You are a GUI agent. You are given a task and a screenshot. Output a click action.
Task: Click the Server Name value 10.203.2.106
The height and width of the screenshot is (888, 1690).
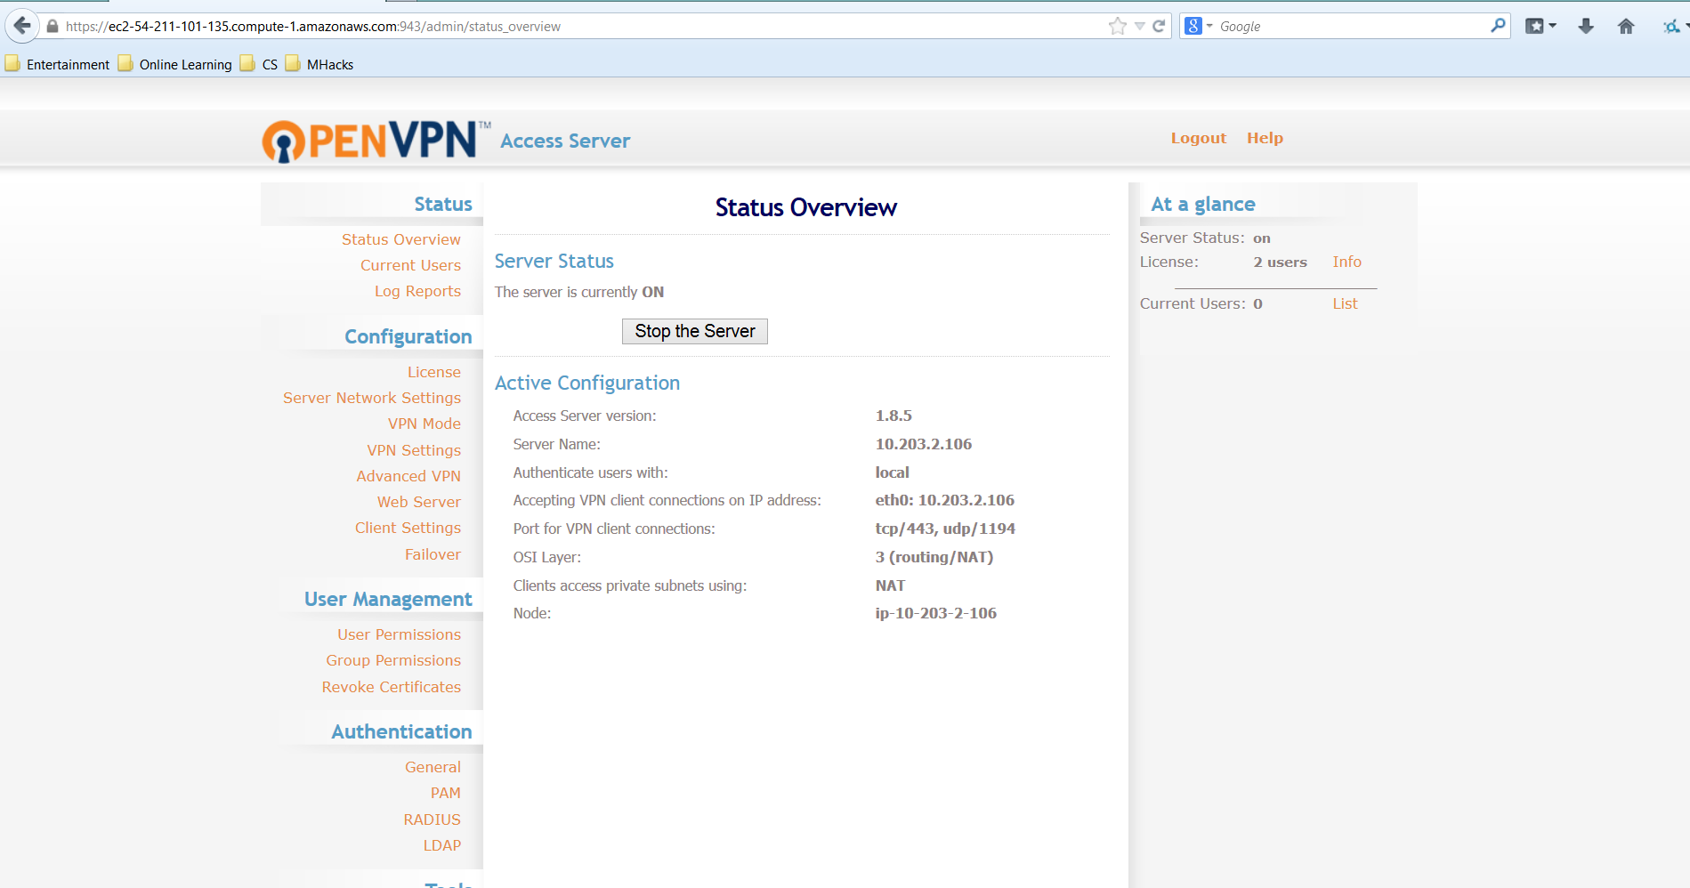click(924, 444)
